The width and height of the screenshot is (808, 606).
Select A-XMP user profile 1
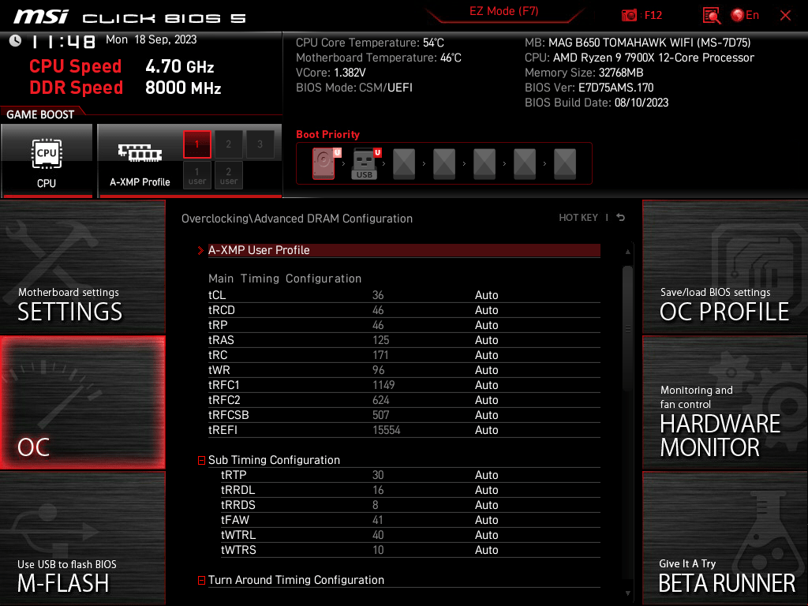click(196, 175)
